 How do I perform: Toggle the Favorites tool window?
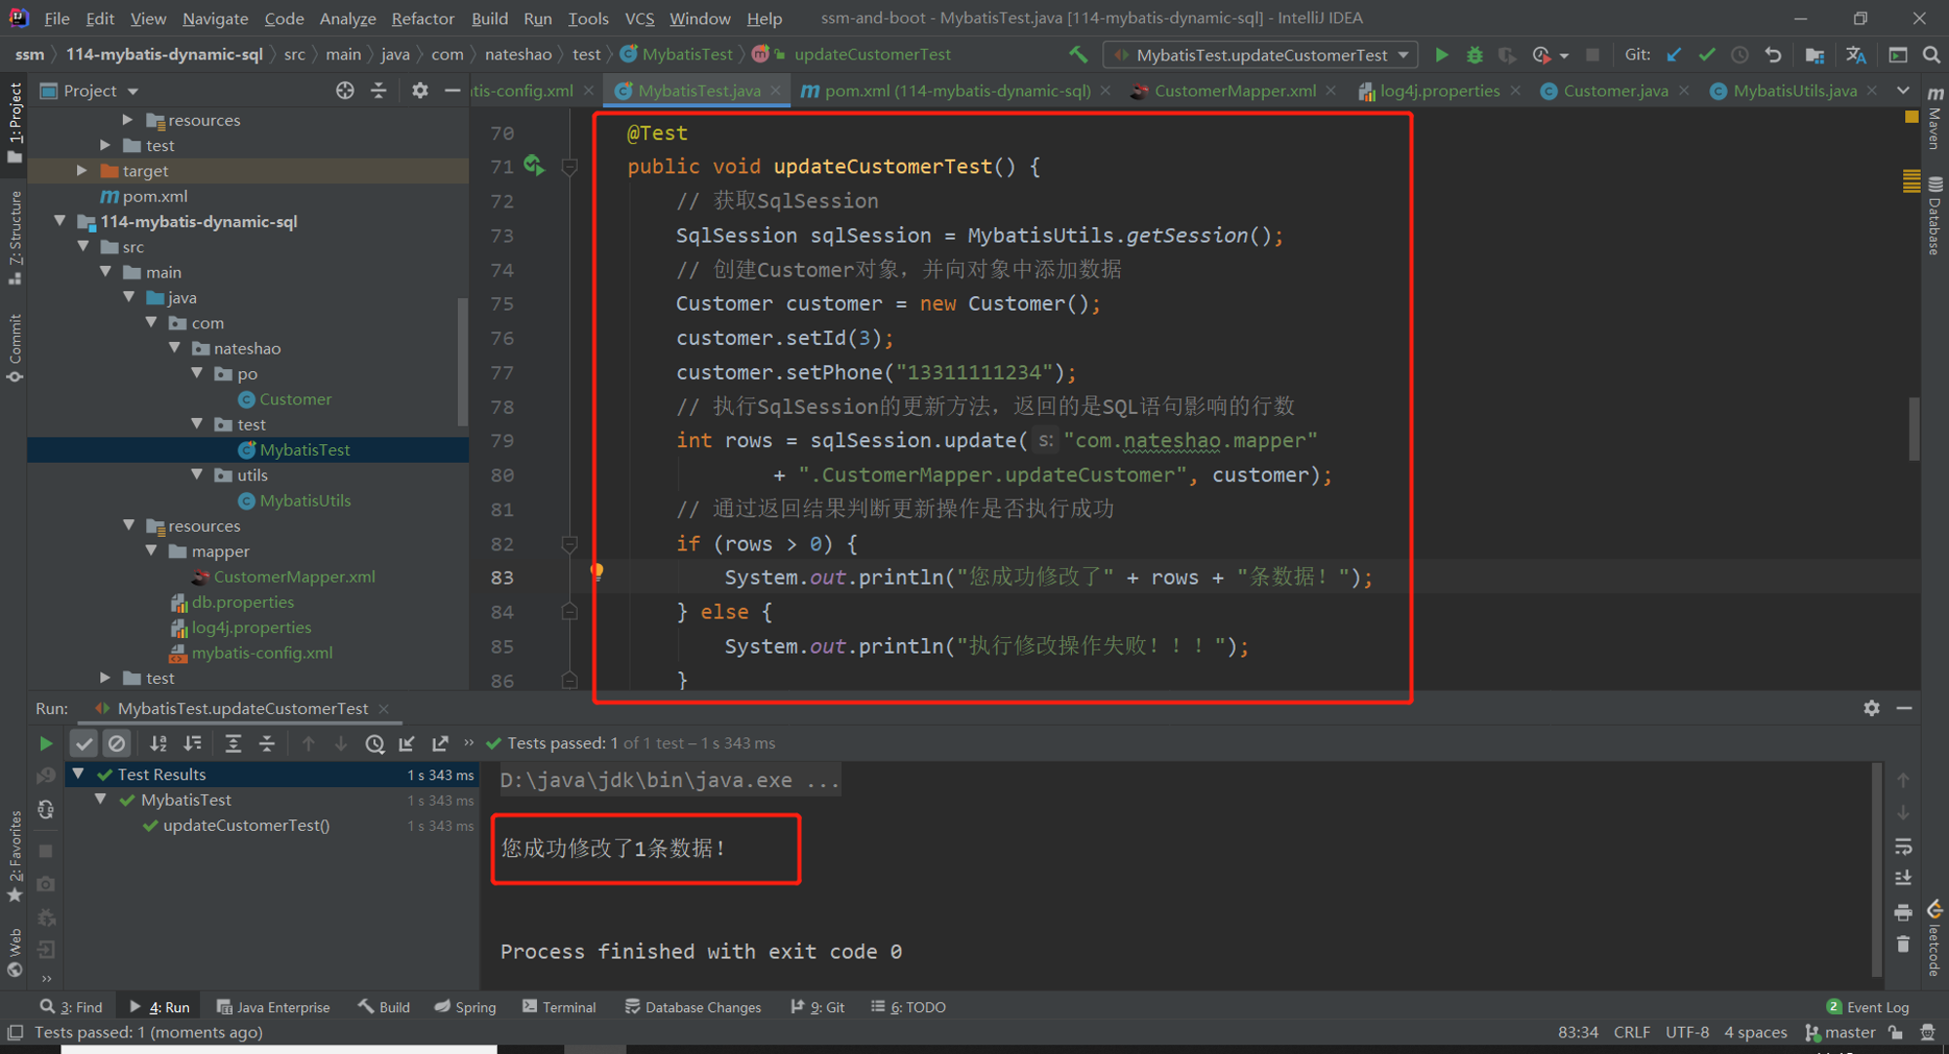(15, 857)
